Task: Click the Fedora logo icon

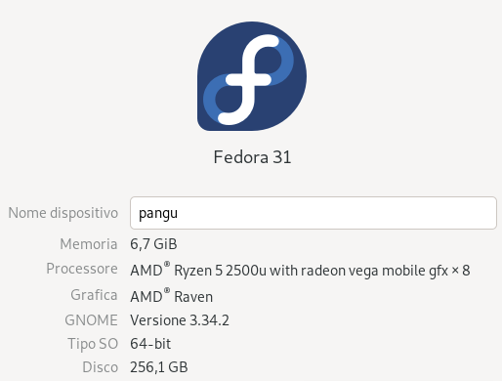Action: point(252,76)
